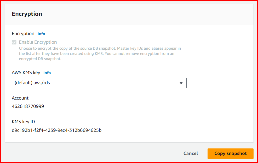Click the Encryption panel heading

click(x=27, y=14)
